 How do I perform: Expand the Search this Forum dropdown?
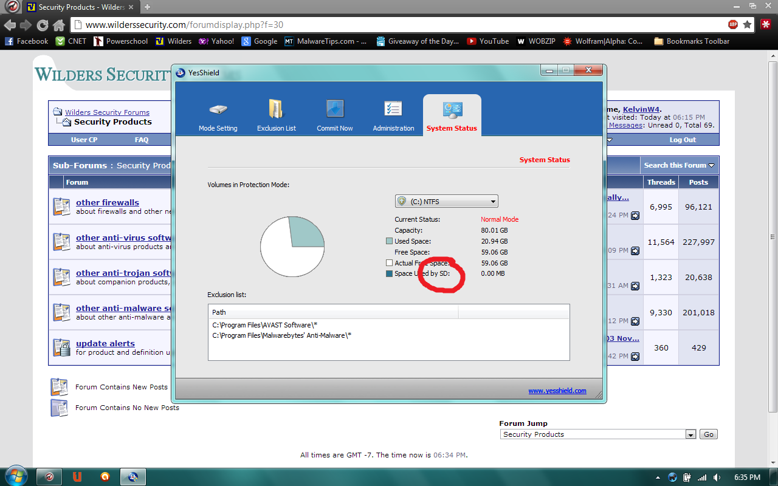click(680, 165)
